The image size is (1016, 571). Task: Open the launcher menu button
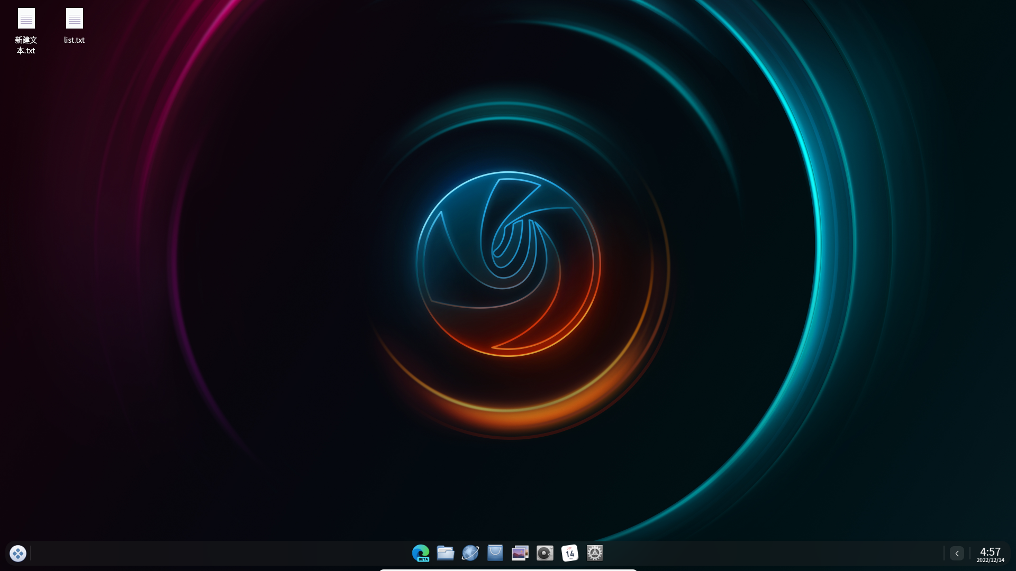tap(18, 553)
